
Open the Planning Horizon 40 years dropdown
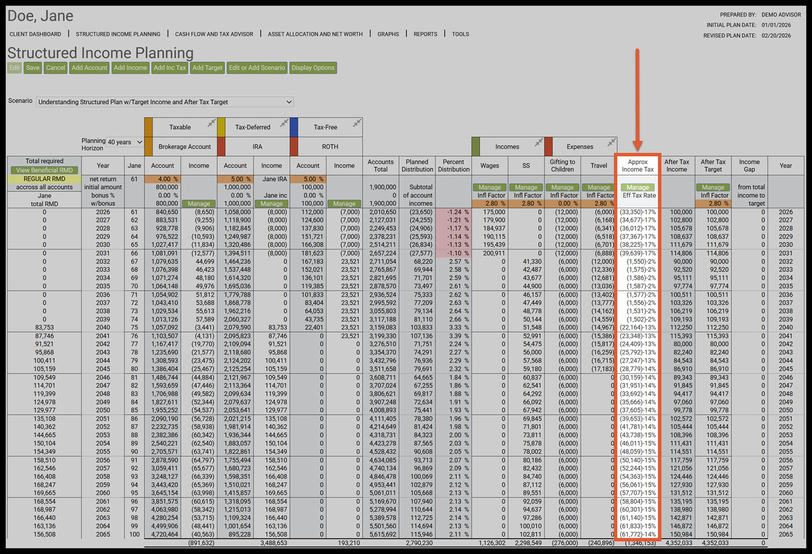point(125,142)
